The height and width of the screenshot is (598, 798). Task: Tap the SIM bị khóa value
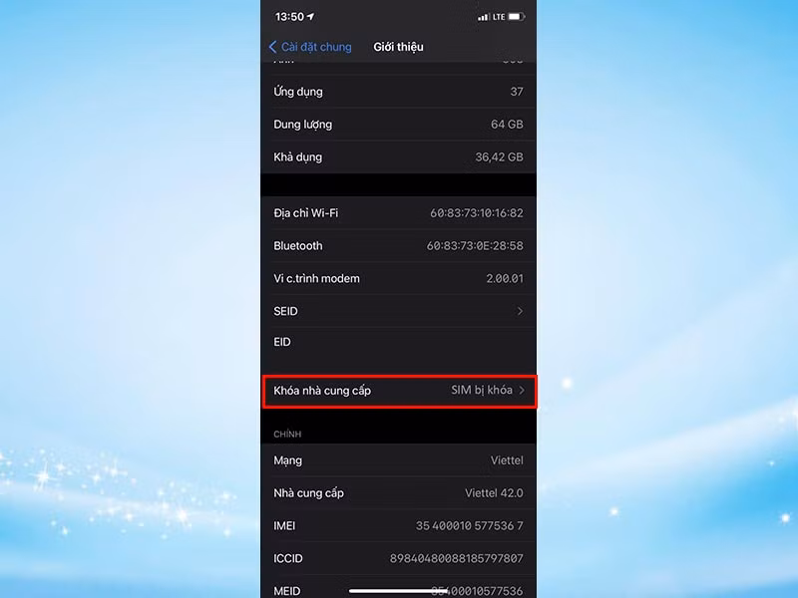pyautogui.click(x=482, y=390)
